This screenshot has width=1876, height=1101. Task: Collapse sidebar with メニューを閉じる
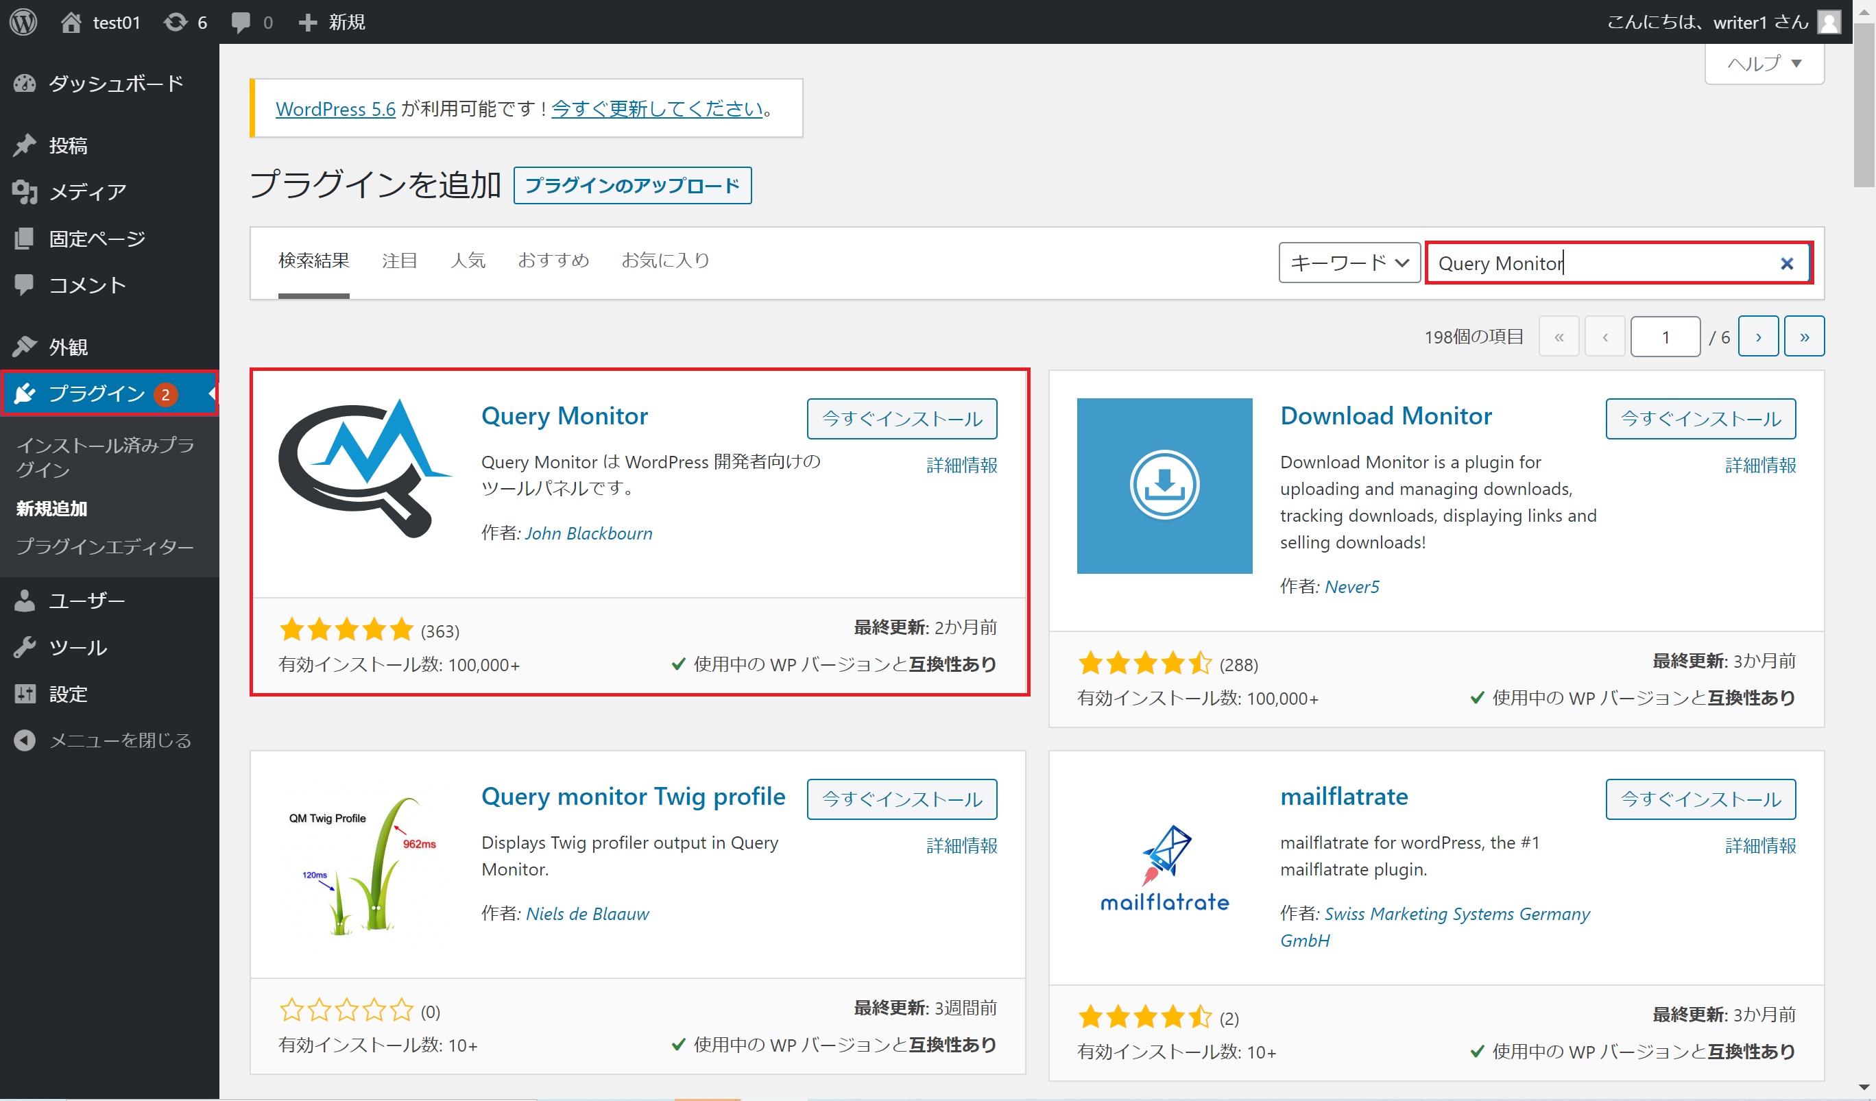tap(119, 740)
